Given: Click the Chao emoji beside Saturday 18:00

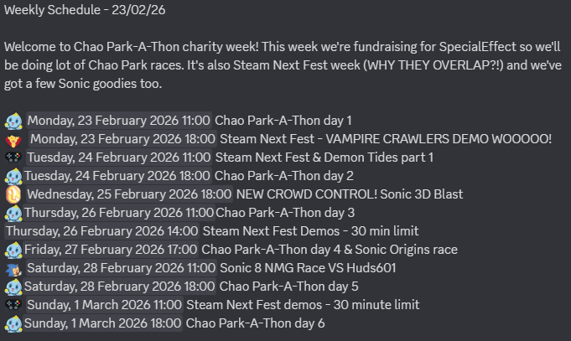Looking at the screenshot, I should (x=13, y=287).
